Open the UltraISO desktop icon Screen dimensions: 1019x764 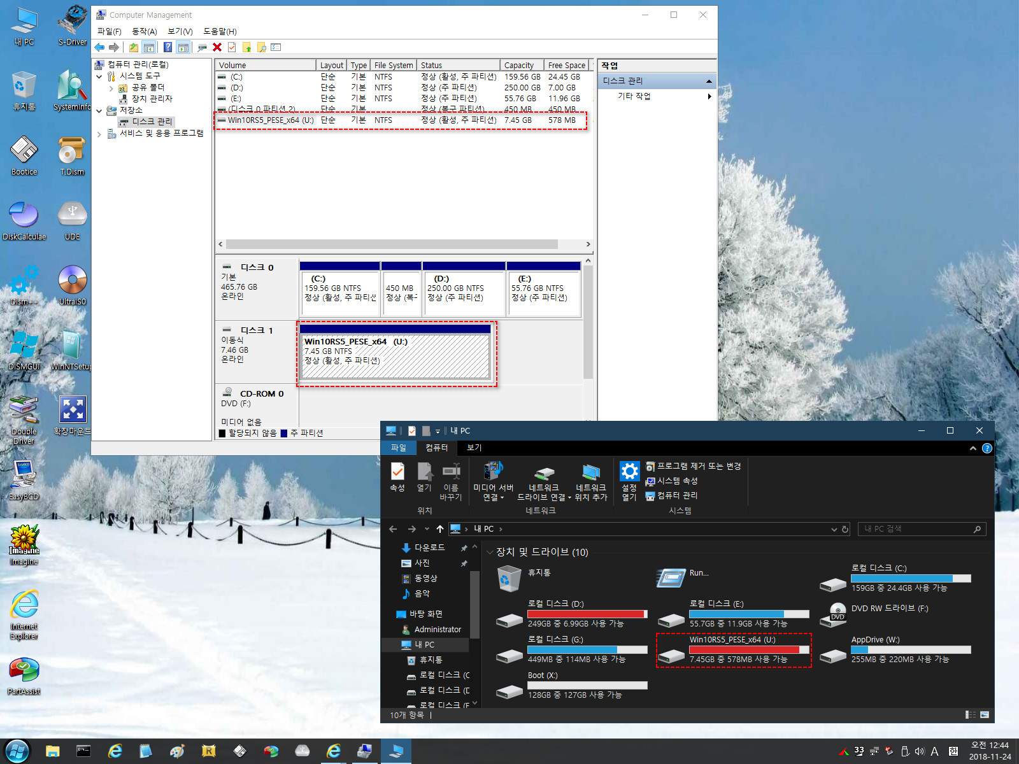pyautogui.click(x=73, y=286)
